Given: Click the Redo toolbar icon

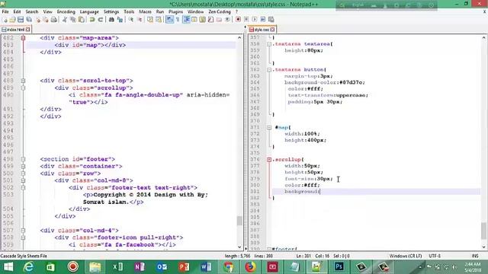Looking at the screenshot, I should (100, 20).
